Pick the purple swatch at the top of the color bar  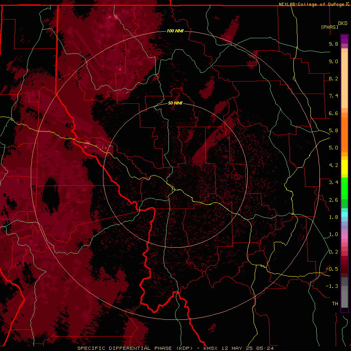tap(344, 39)
